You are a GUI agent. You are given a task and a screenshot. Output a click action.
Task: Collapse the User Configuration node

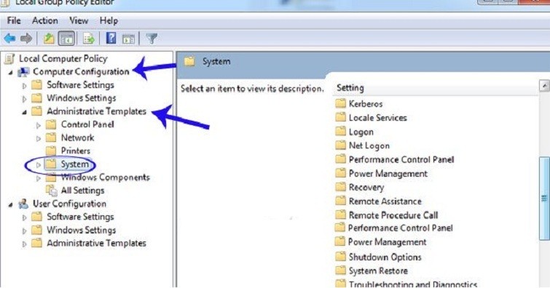tap(10, 204)
